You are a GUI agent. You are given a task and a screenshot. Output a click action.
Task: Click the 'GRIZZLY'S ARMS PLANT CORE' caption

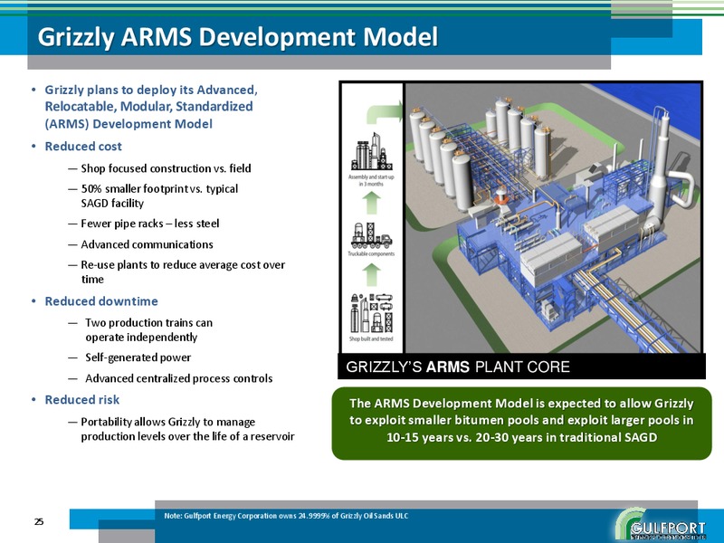pyautogui.click(x=458, y=367)
